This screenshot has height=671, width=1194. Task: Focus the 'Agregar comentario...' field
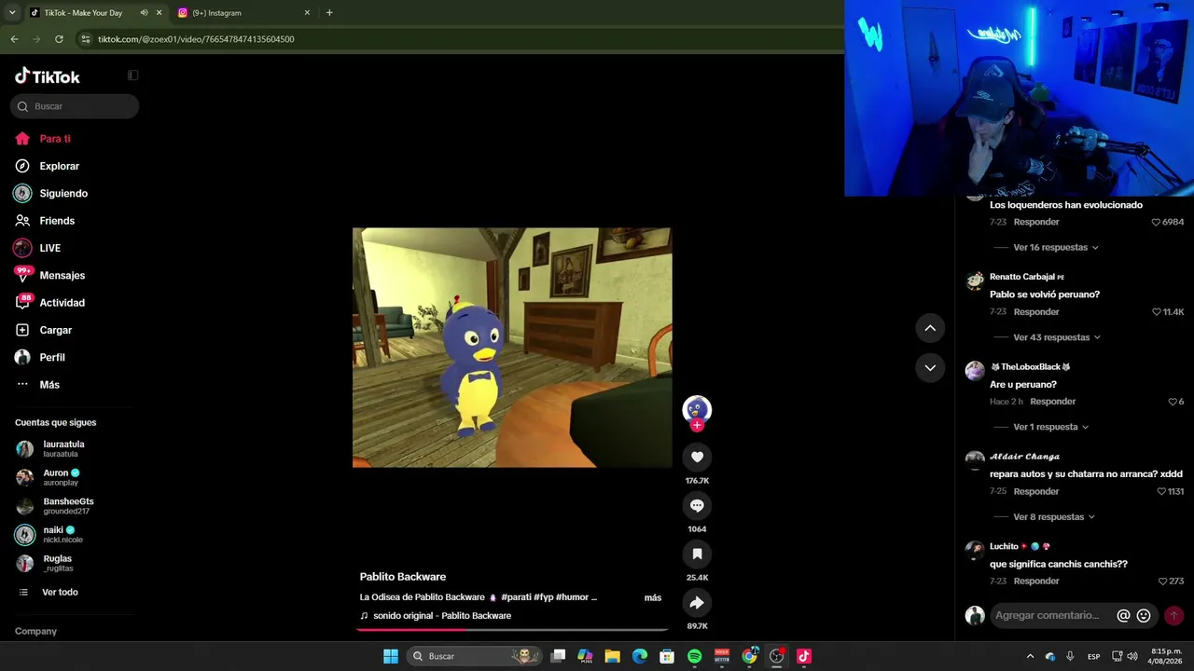tap(1048, 615)
